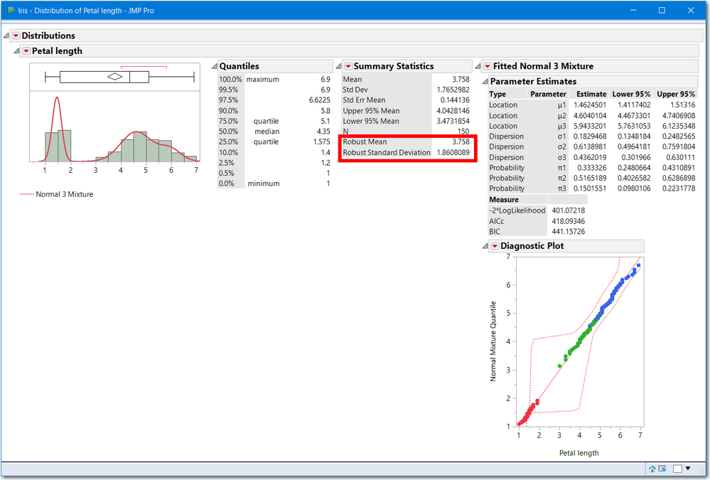Image resolution: width=710 pixels, height=480 pixels.
Task: Collapse the Diagnostic Plot gray disclosure triangle
Action: click(x=485, y=246)
